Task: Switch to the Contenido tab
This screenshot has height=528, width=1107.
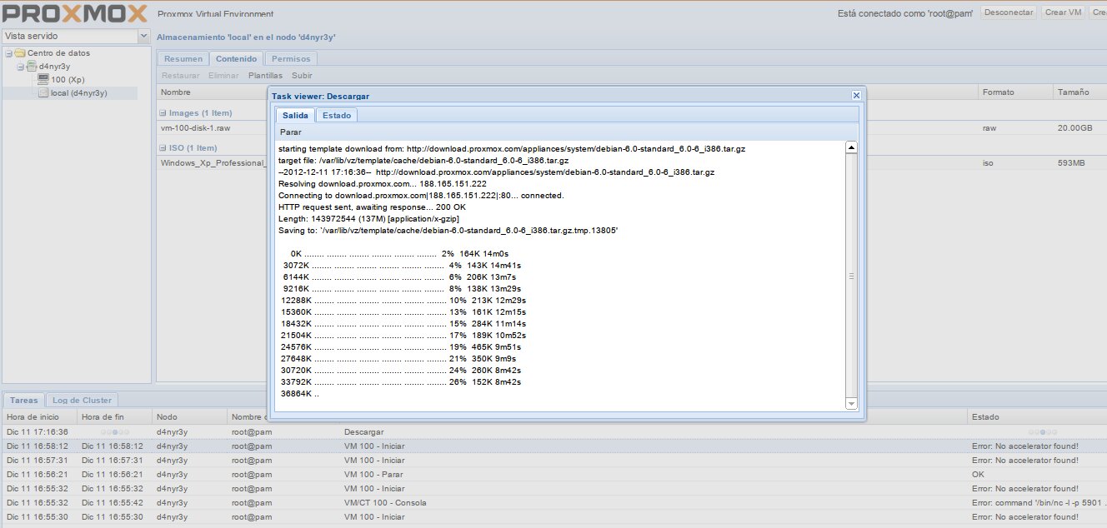Action: pos(237,59)
